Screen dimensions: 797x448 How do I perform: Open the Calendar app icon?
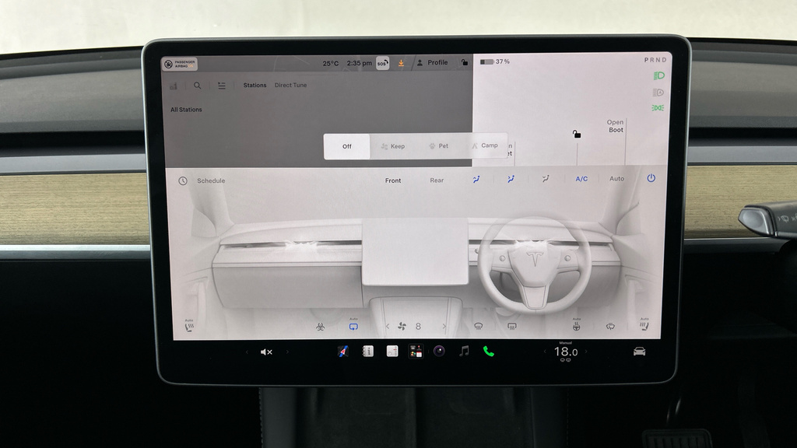392,351
